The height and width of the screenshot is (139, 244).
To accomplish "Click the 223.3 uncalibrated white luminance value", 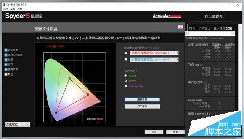I will coord(228,51).
